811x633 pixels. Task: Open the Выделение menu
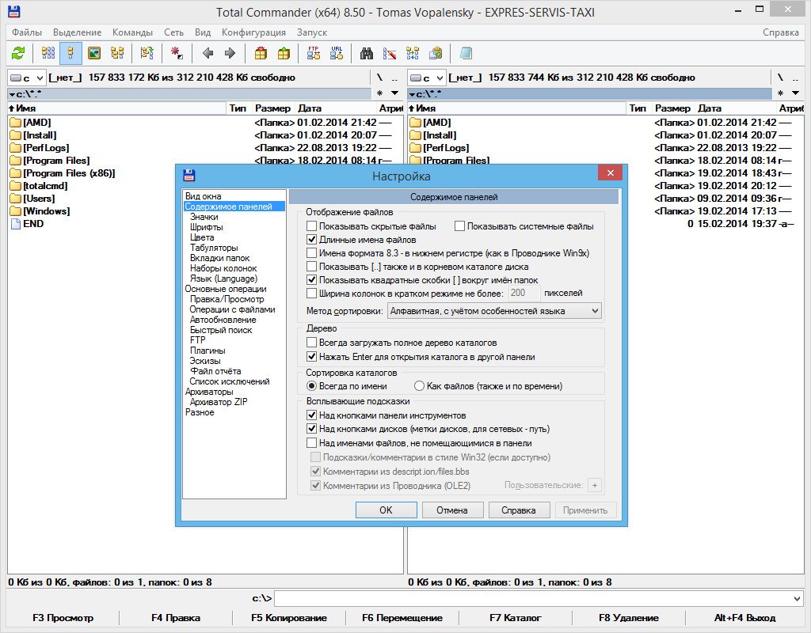point(77,32)
